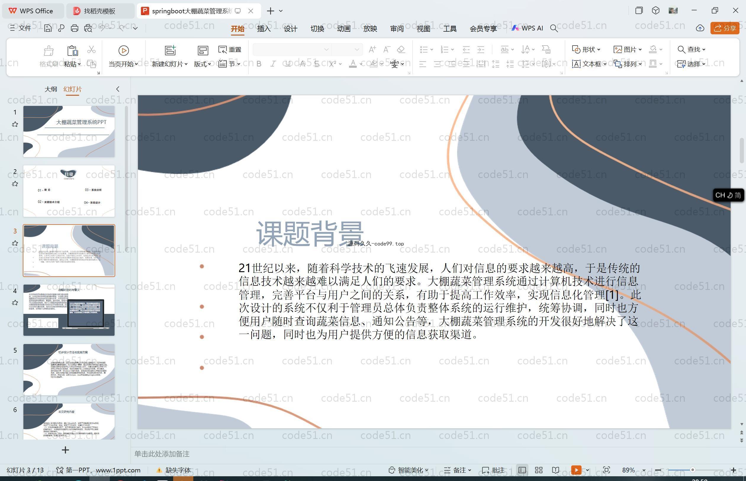Switch to Slide Sorter grid view icon

[539, 470]
